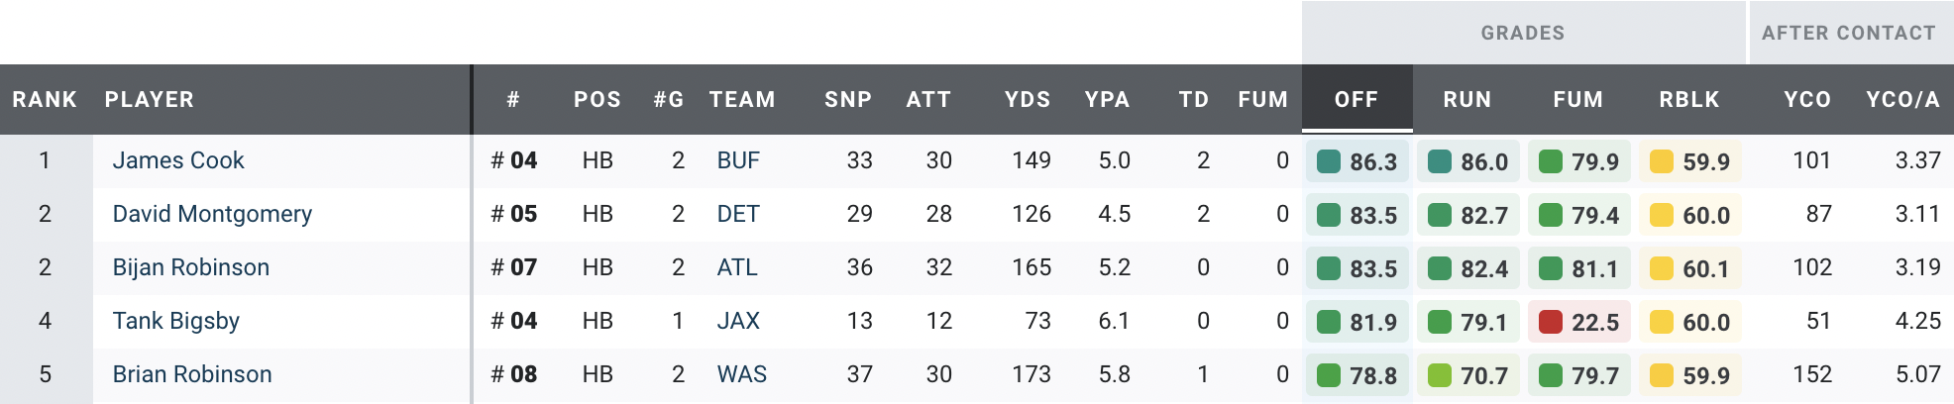
Task: Click the BUF team abbreviation
Action: point(738,160)
